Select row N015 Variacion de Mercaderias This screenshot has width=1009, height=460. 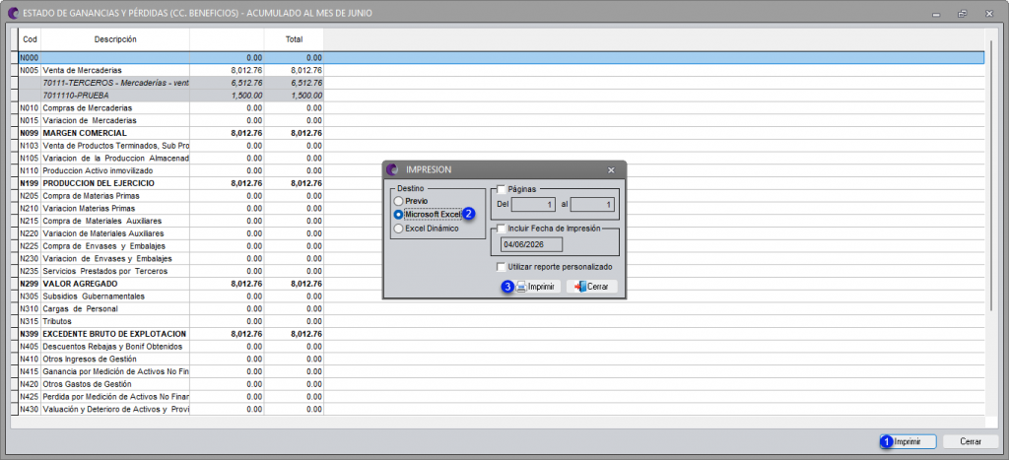(x=171, y=120)
